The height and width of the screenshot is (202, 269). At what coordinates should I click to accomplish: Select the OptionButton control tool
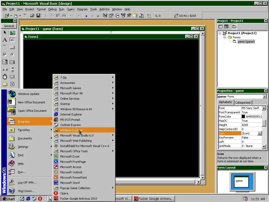tap(12, 55)
